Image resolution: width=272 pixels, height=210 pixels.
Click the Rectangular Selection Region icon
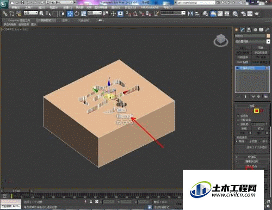(x=55, y=14)
